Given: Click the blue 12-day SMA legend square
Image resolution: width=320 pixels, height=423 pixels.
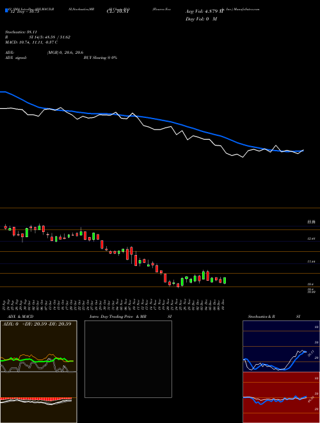Looking at the screenshot, I should pyautogui.click(x=6, y=11).
